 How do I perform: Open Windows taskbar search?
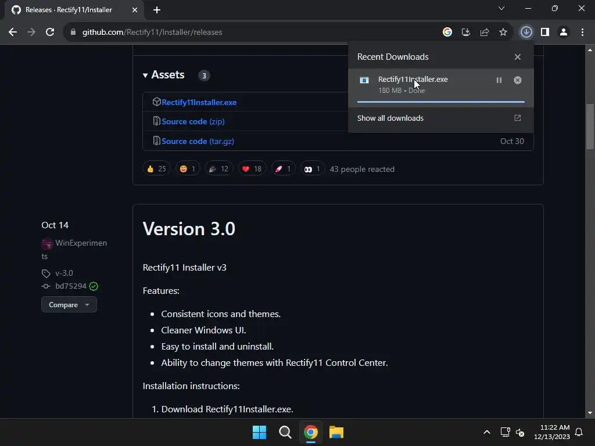point(285,432)
